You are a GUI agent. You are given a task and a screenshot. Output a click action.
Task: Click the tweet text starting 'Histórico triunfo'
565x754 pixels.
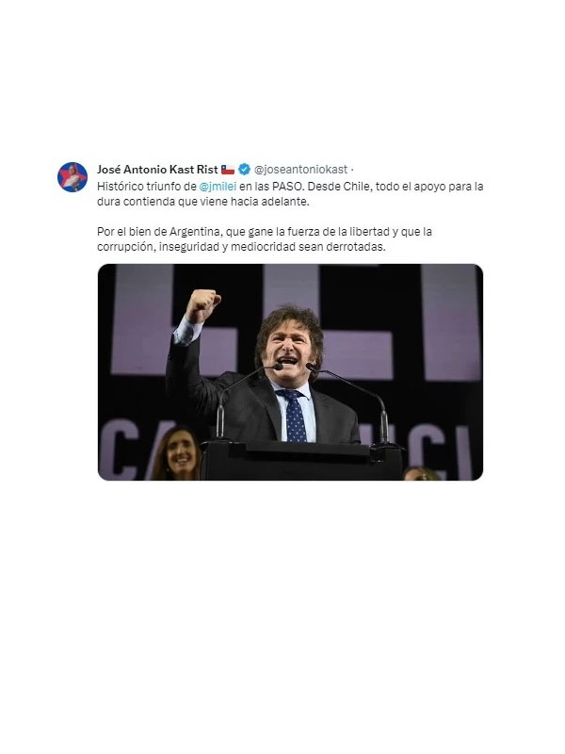[290, 194]
